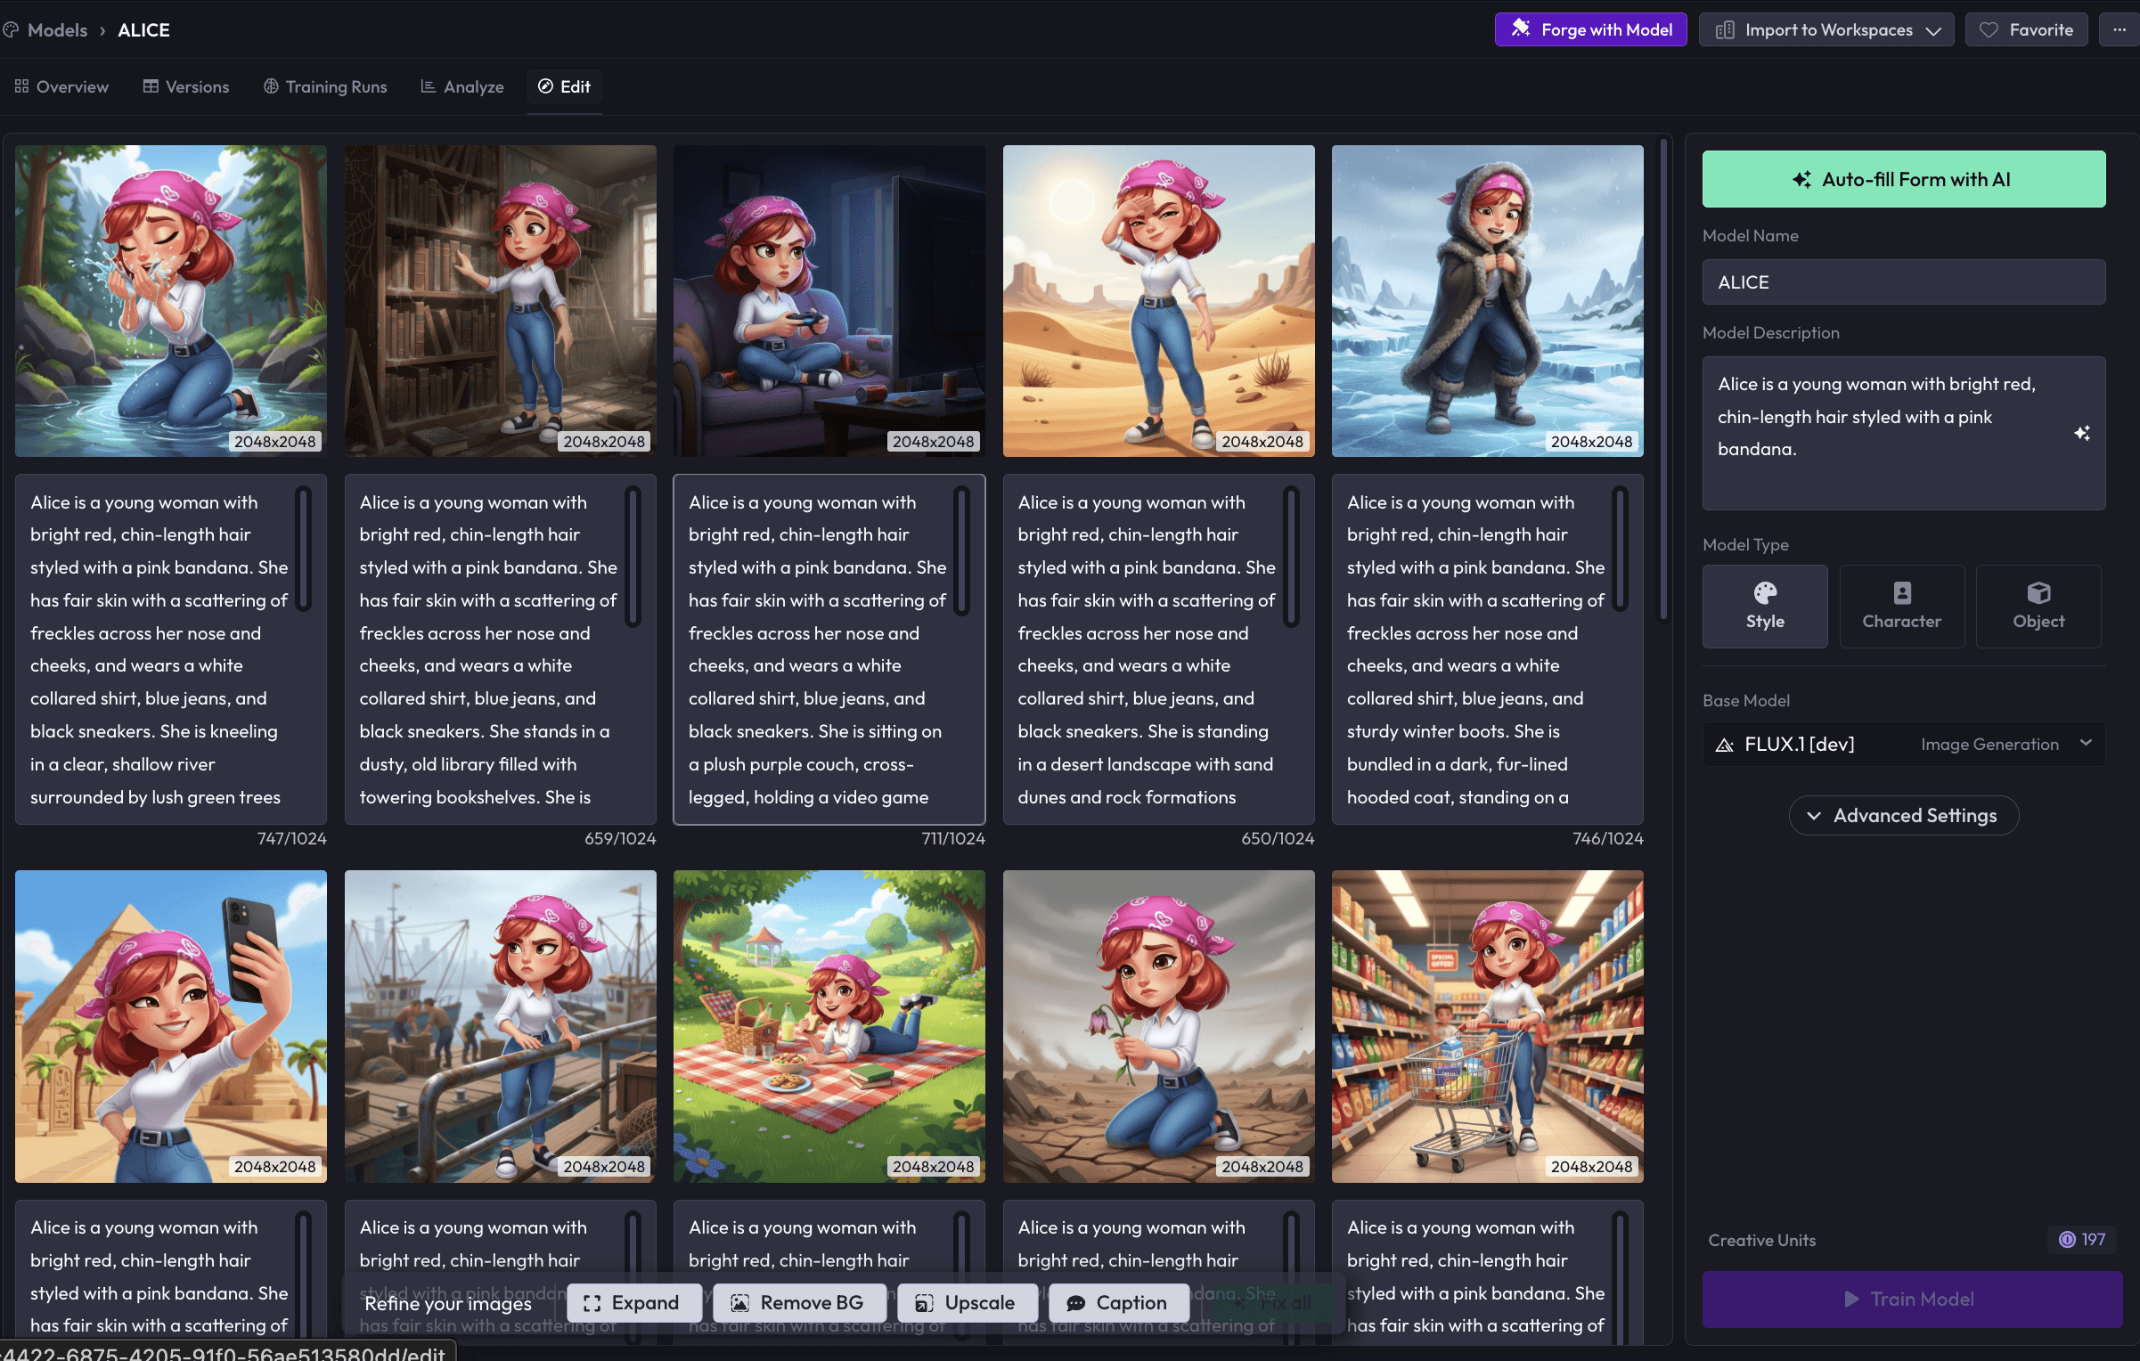Open the FLUX.1 [dev] base model dropdown
The width and height of the screenshot is (2140, 1361).
point(1903,744)
